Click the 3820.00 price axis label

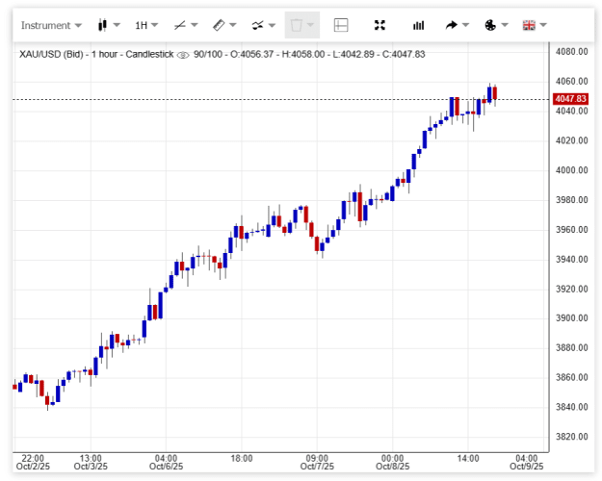(x=572, y=437)
